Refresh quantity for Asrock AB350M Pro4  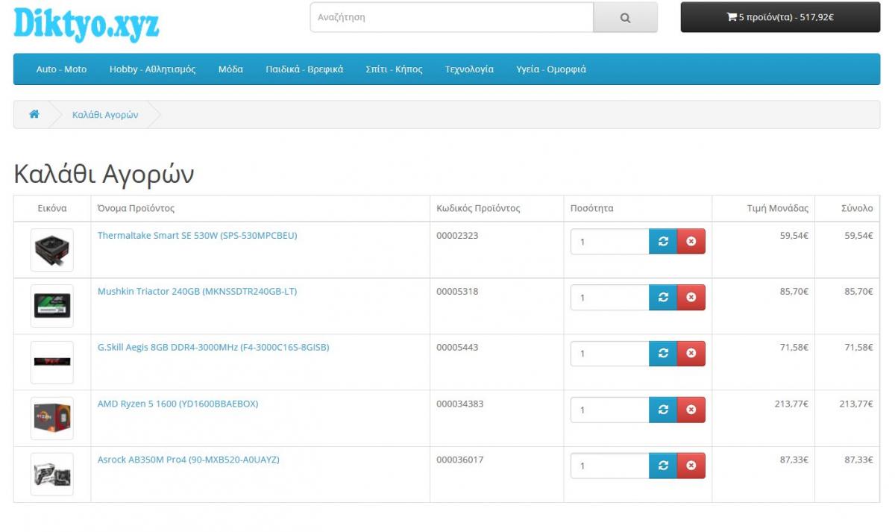click(663, 466)
